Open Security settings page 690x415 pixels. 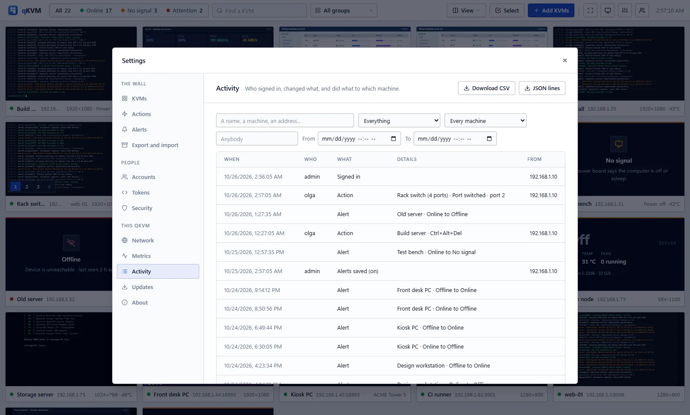pyautogui.click(x=158, y=208)
